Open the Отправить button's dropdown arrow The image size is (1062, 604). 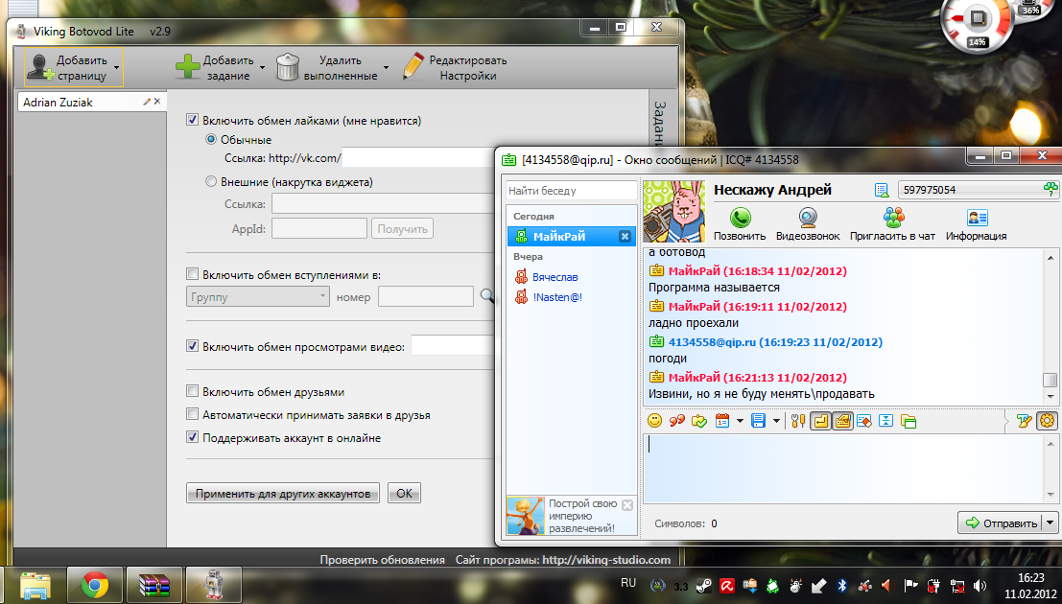tap(1050, 523)
